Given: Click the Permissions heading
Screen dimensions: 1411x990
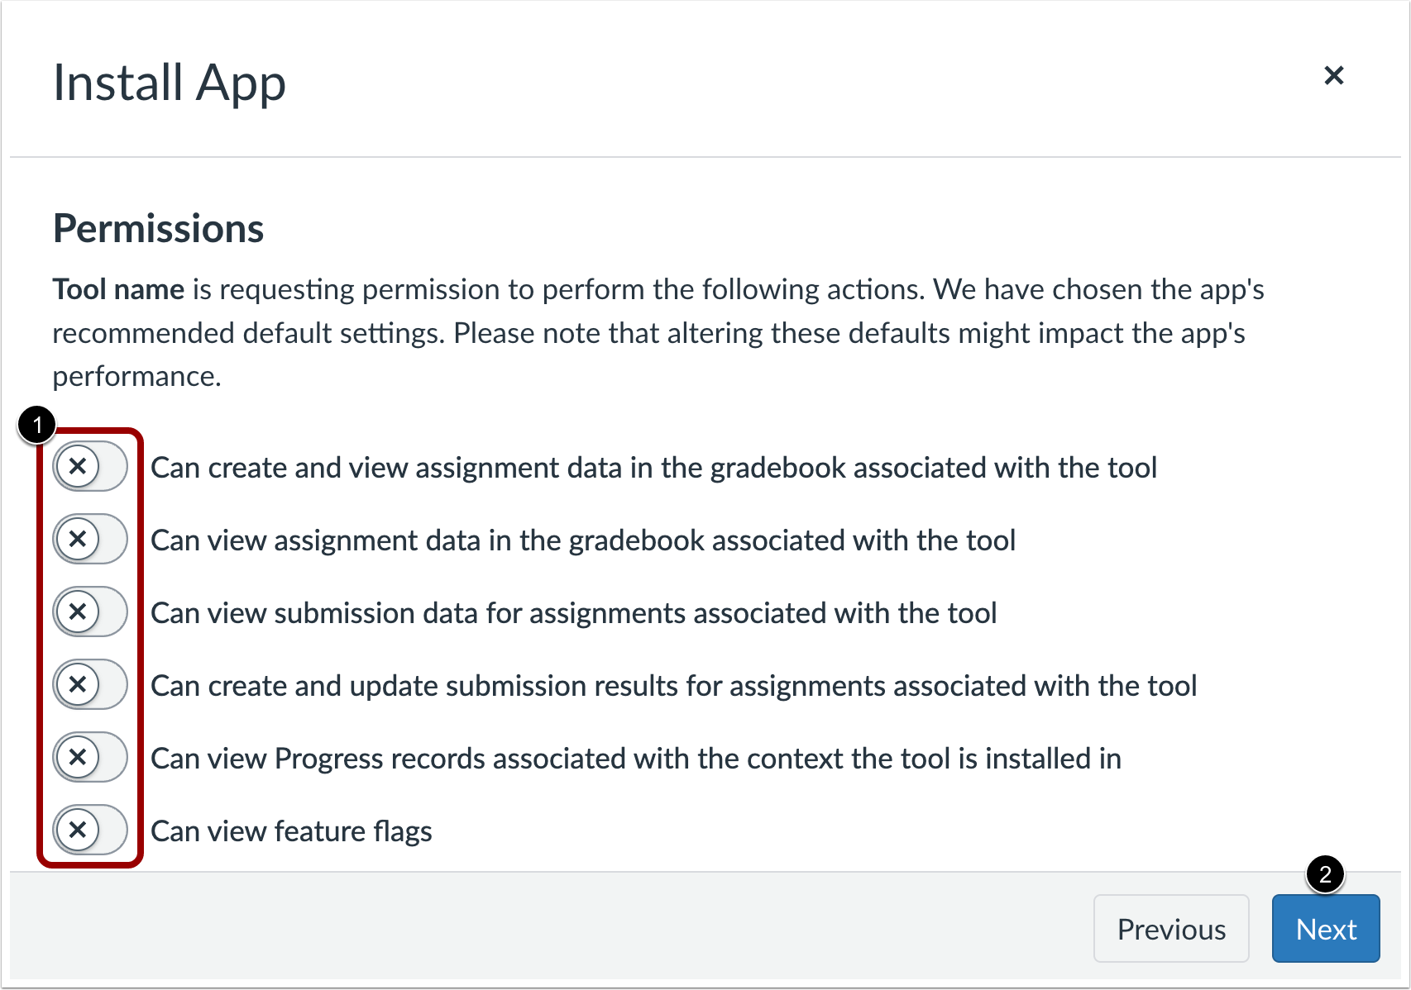Looking at the screenshot, I should coord(158,228).
